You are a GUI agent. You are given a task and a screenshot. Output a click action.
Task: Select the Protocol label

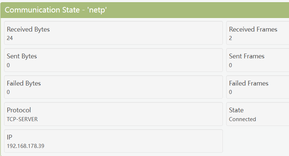(x=19, y=110)
